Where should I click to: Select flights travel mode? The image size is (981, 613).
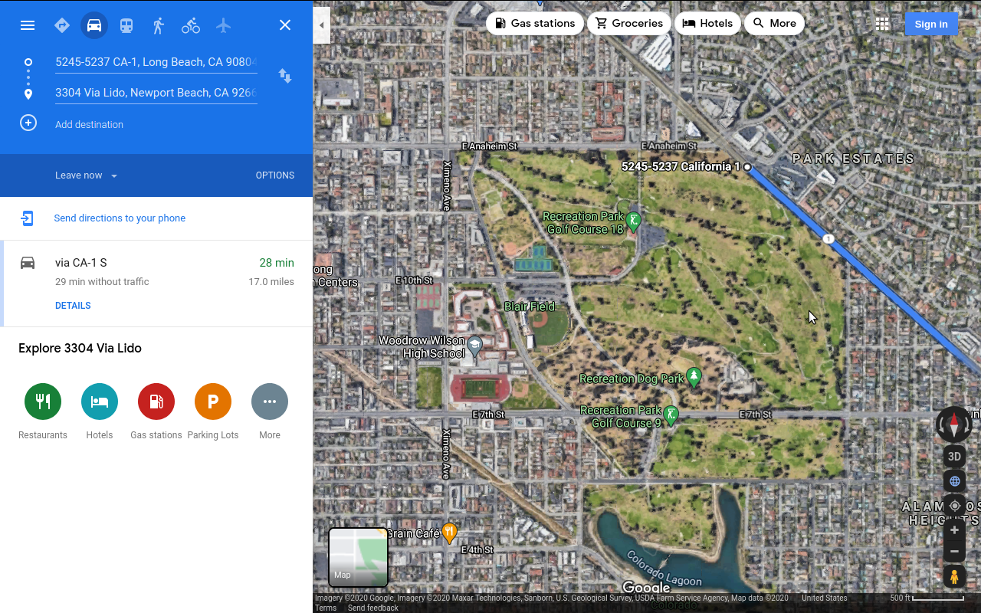(223, 25)
